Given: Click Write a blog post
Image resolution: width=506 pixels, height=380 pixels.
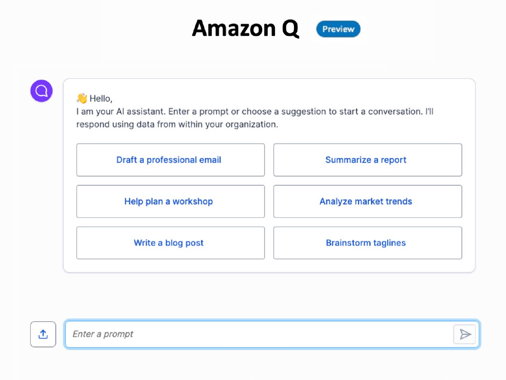Looking at the screenshot, I should 170,243.
